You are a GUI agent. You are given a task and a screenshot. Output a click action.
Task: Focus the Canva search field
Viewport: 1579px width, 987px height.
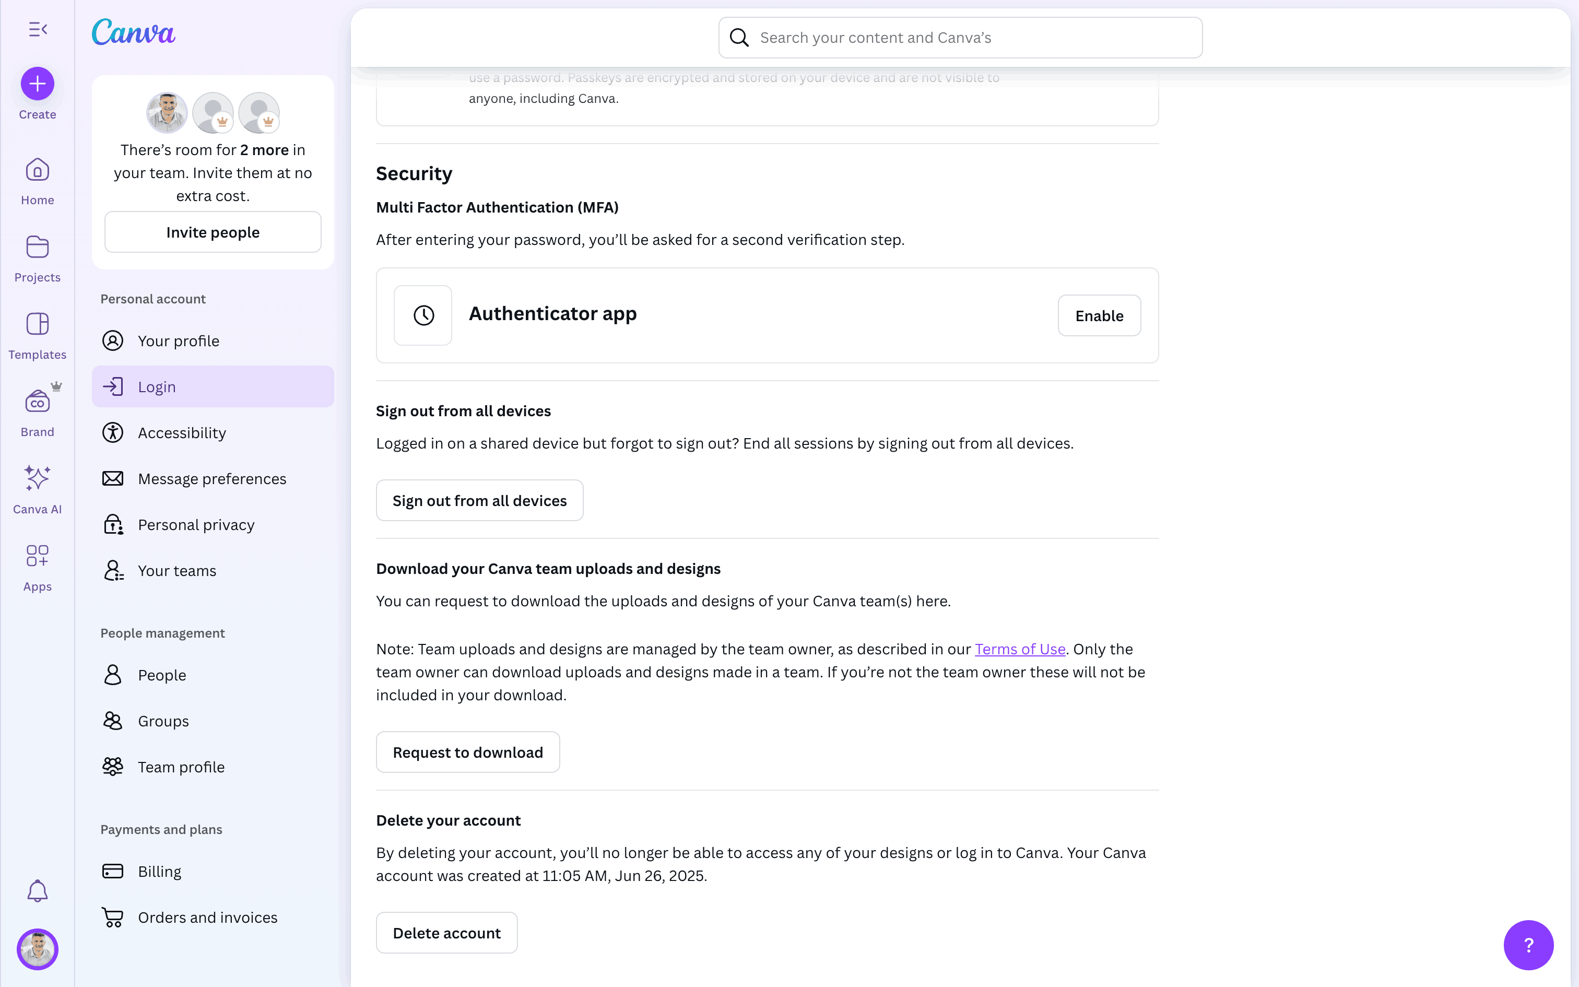959,38
